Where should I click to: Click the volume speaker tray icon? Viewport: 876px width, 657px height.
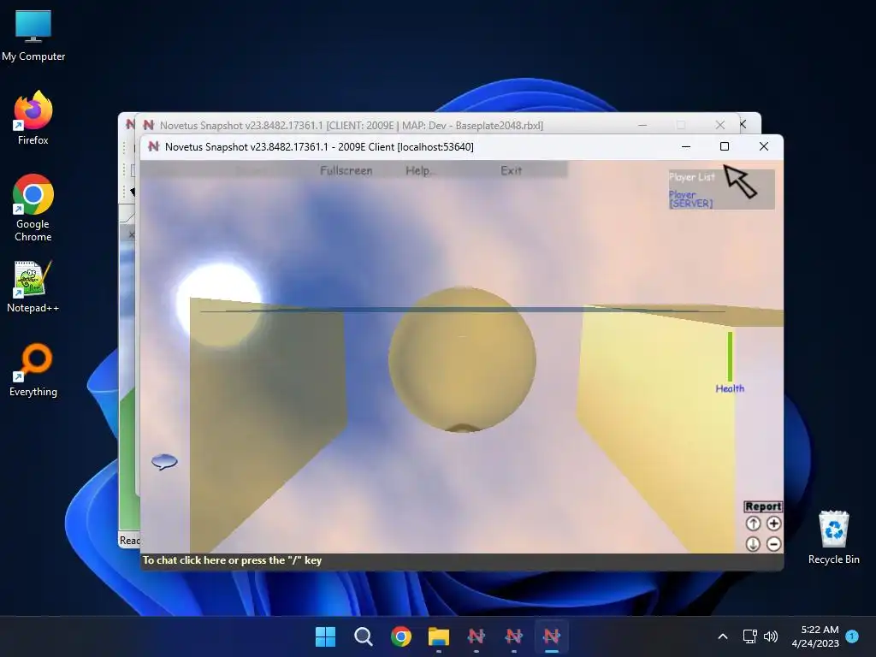(x=771, y=636)
